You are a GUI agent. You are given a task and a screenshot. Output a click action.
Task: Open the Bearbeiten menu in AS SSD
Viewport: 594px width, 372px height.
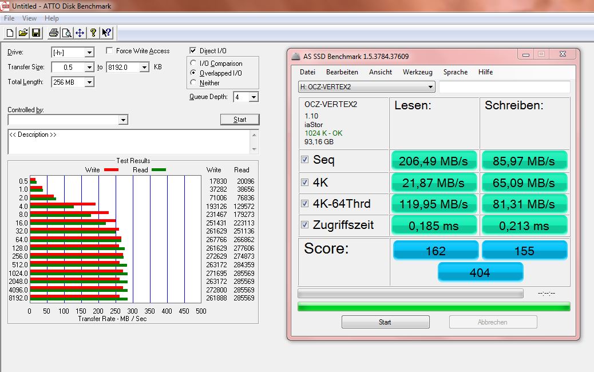tap(342, 72)
